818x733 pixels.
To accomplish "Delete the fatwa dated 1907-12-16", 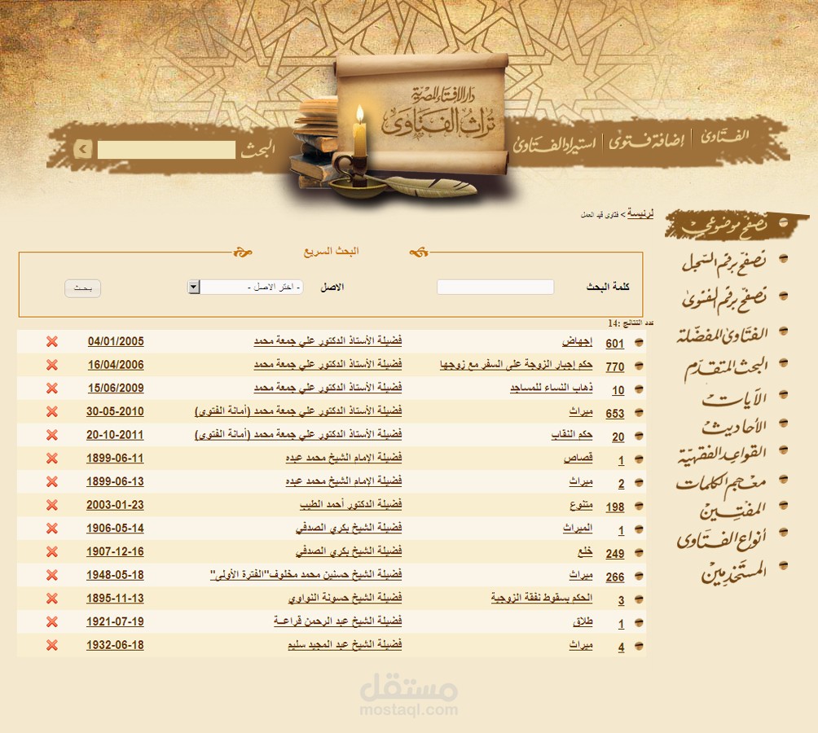I will coord(51,551).
